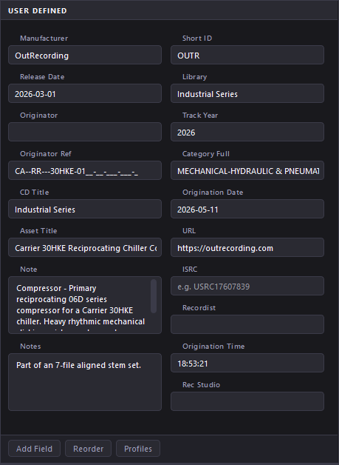Click the USER DEFINED panel header
This screenshot has width=339, height=465.
click(x=170, y=10)
